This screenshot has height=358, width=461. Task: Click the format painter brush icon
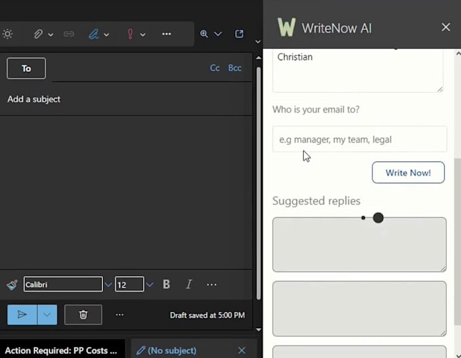tap(12, 285)
